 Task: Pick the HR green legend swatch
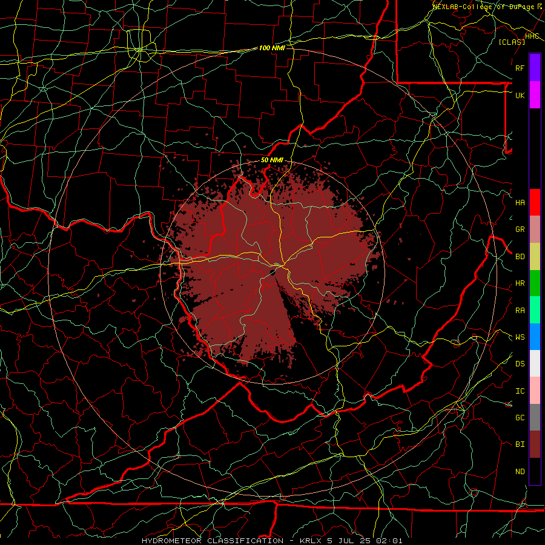(x=535, y=283)
